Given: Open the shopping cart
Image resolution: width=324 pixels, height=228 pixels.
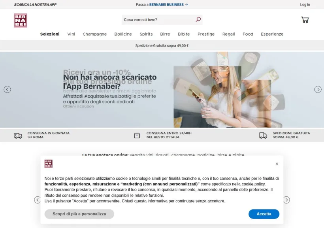Looking at the screenshot, I should click(305, 20).
